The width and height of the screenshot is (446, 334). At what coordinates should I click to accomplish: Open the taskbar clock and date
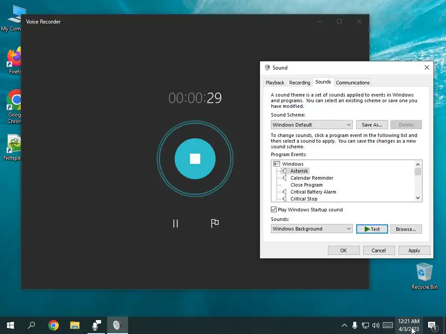click(409, 325)
